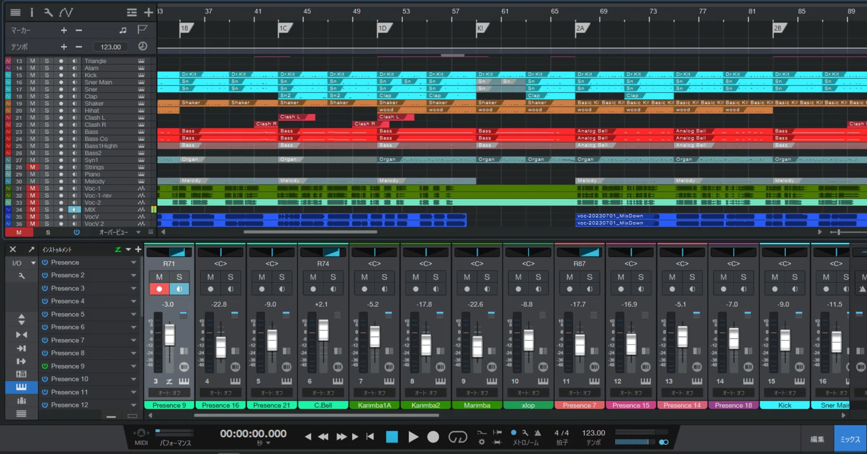The height and width of the screenshot is (454, 867).
Task: Switch to the Edit (編集) view
Action: pyautogui.click(x=817, y=439)
